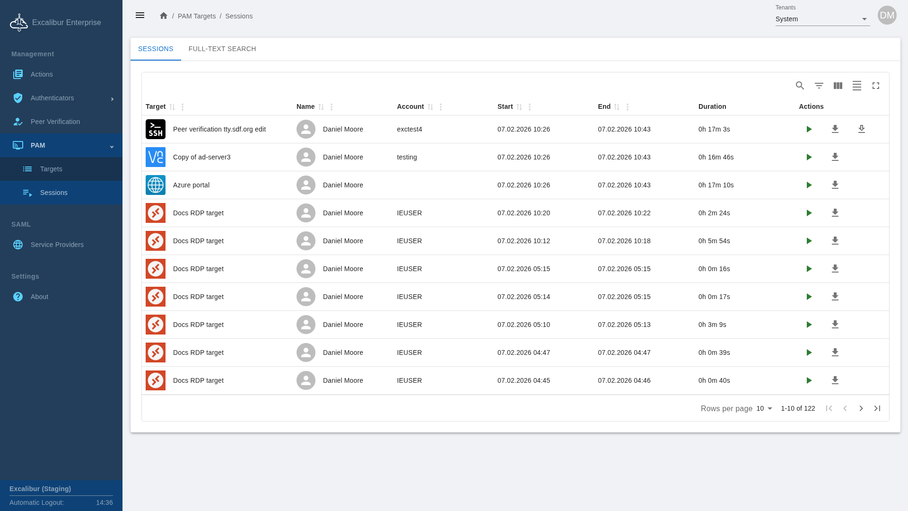Toggle the hamburger sidebar menu
The image size is (908, 511).
(140, 16)
